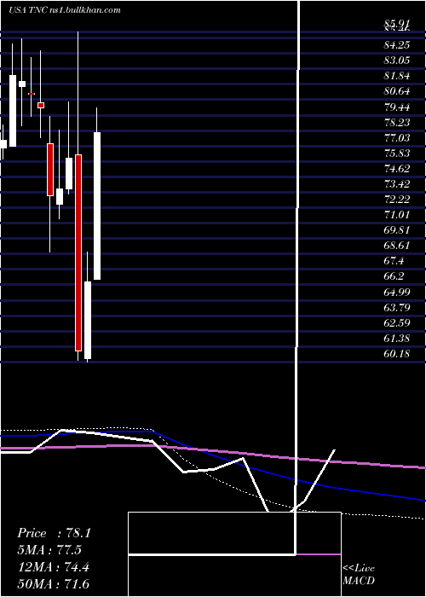Click the 72.22 price axis label

397,200
